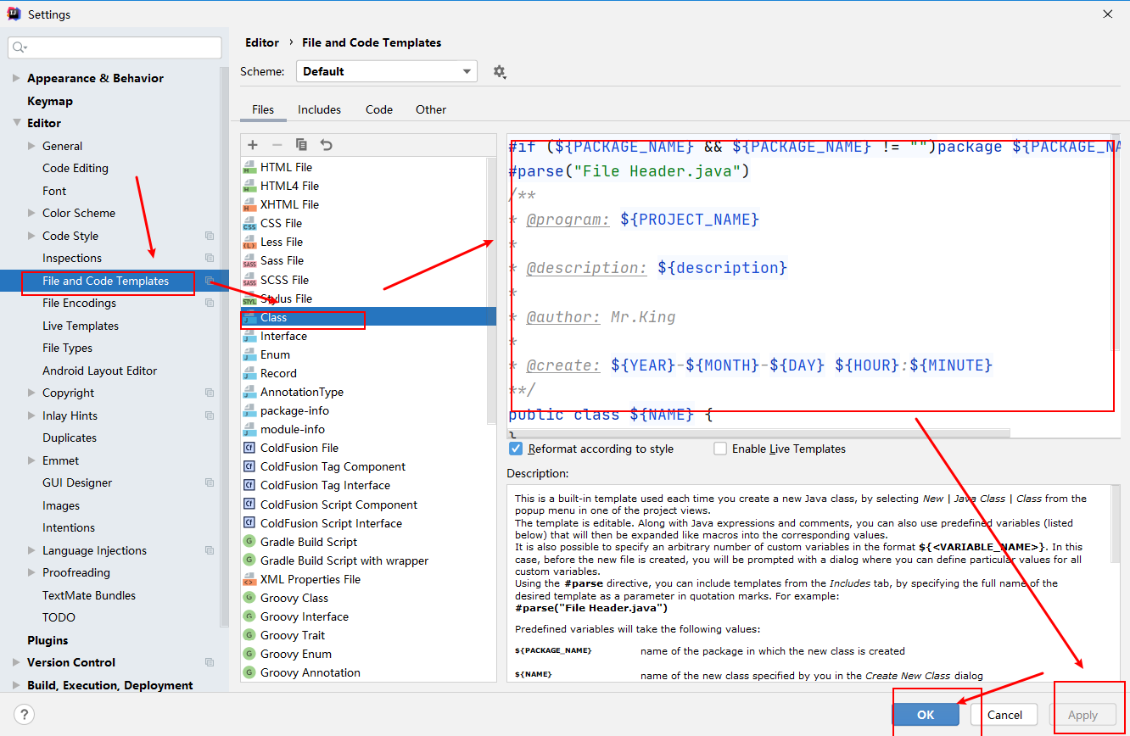Select the package-info template

[294, 410]
